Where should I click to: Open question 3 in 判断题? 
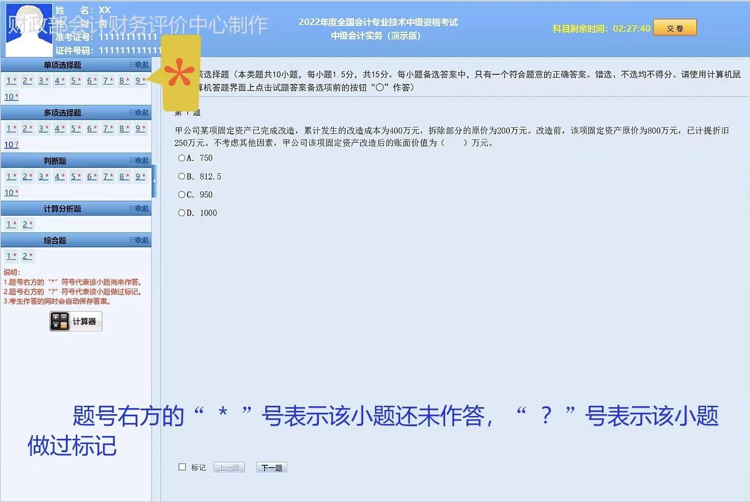(x=41, y=177)
